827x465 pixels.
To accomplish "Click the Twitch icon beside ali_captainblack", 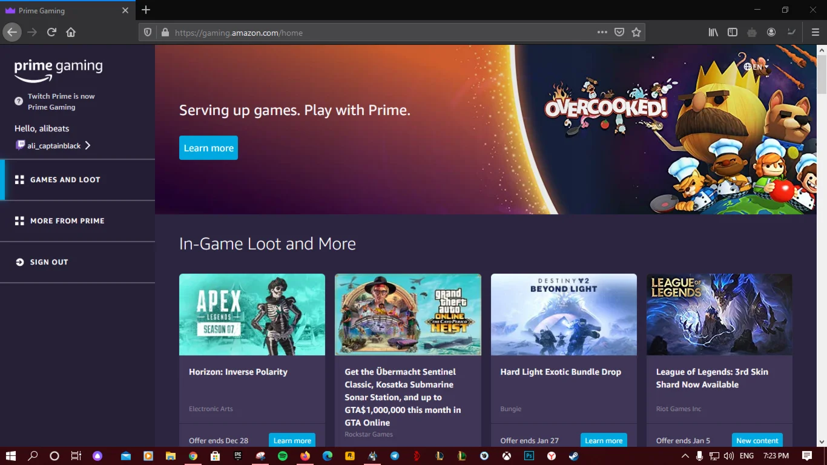I will click(x=20, y=145).
